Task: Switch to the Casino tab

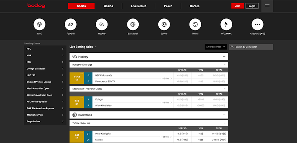Action: [x=108, y=6]
